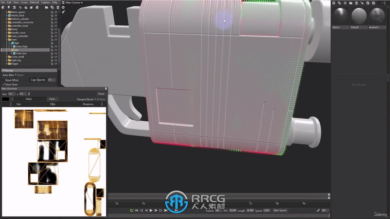This screenshot has width=390, height=219.
Task: Jump to the start of the timeline
Action: coord(136,210)
